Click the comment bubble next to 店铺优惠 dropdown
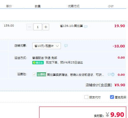Viewport: 128px width, 118px height. point(66,46)
